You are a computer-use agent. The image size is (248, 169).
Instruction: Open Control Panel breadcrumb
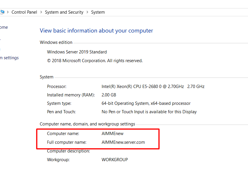(x=24, y=12)
